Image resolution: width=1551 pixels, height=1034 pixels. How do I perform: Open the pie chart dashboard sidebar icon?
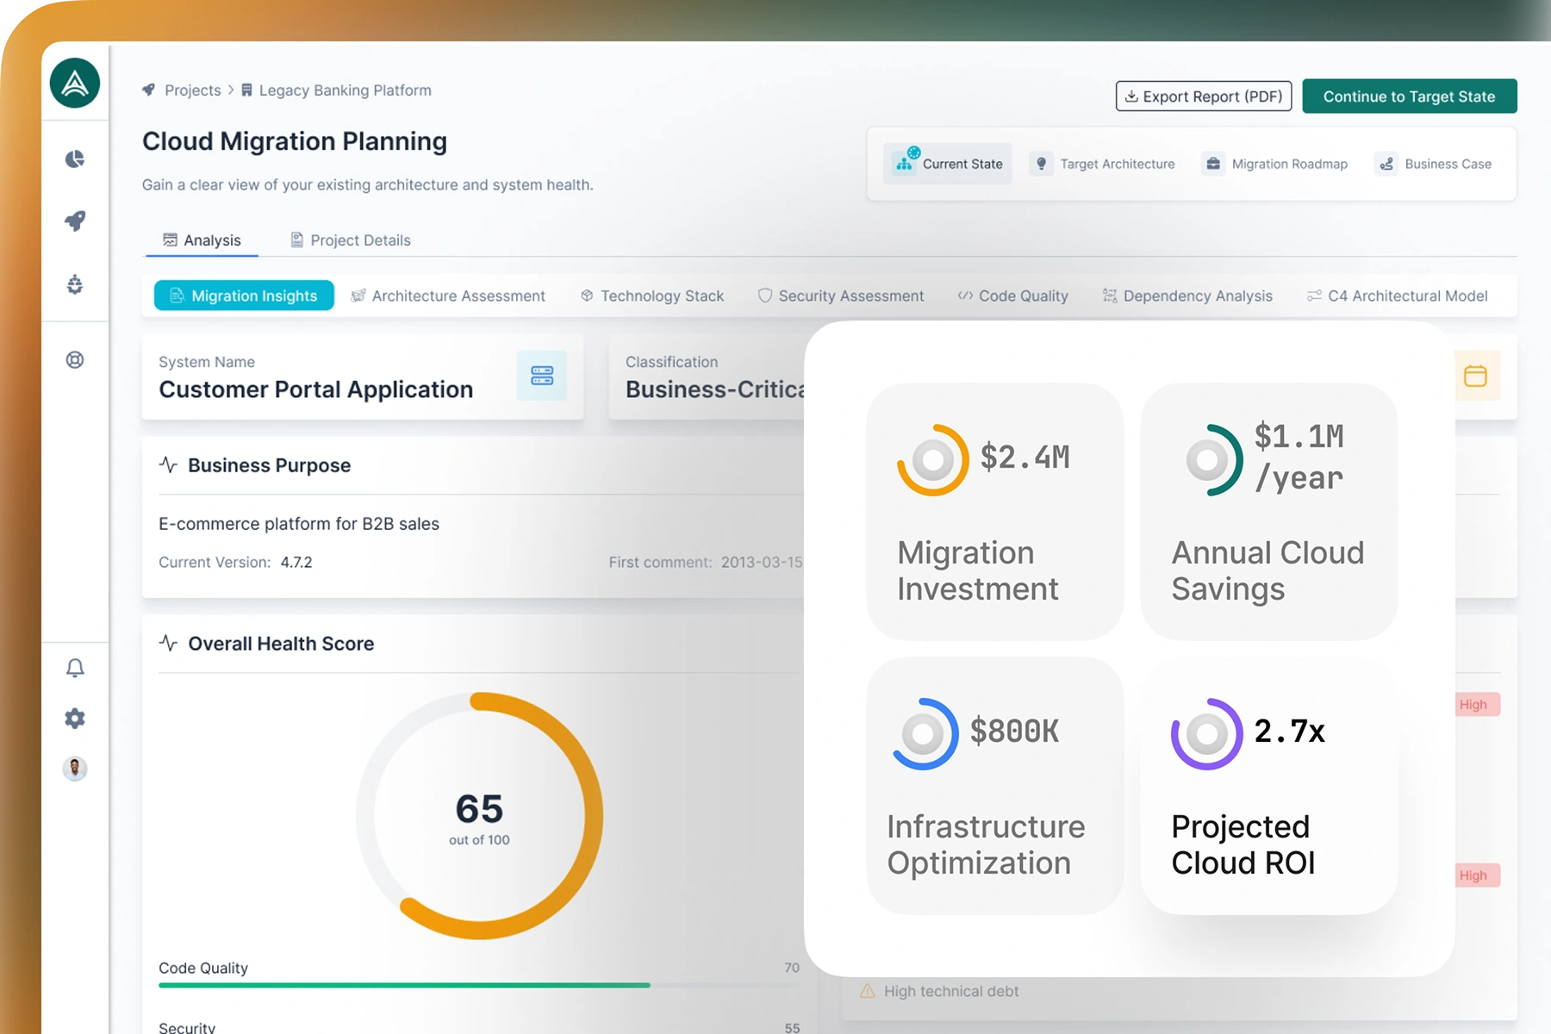pos(75,159)
